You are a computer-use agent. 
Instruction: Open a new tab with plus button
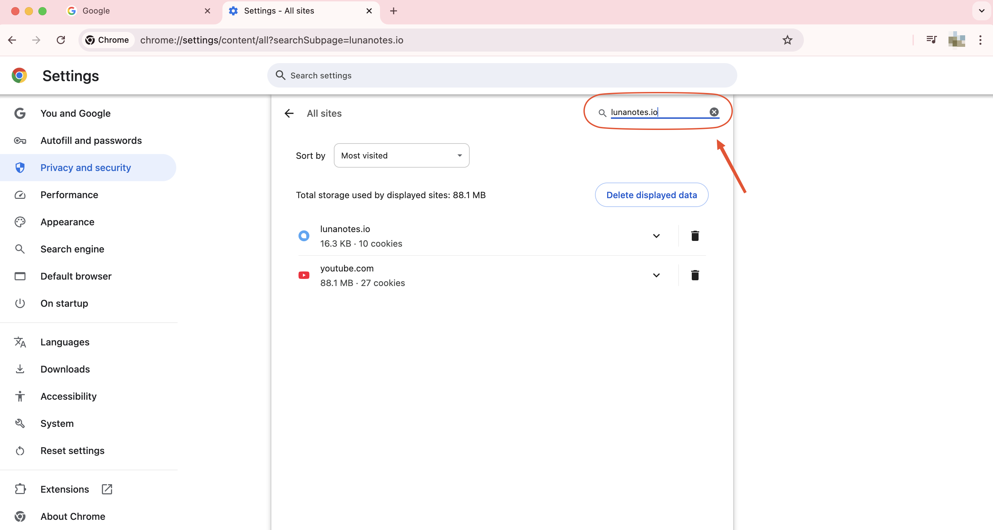(x=393, y=11)
